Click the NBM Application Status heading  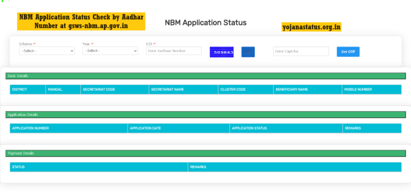click(205, 23)
